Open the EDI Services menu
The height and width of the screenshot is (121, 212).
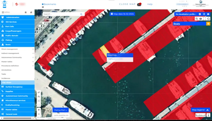[17, 22]
